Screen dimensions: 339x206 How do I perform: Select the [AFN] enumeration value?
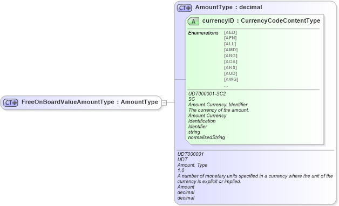pos(230,38)
